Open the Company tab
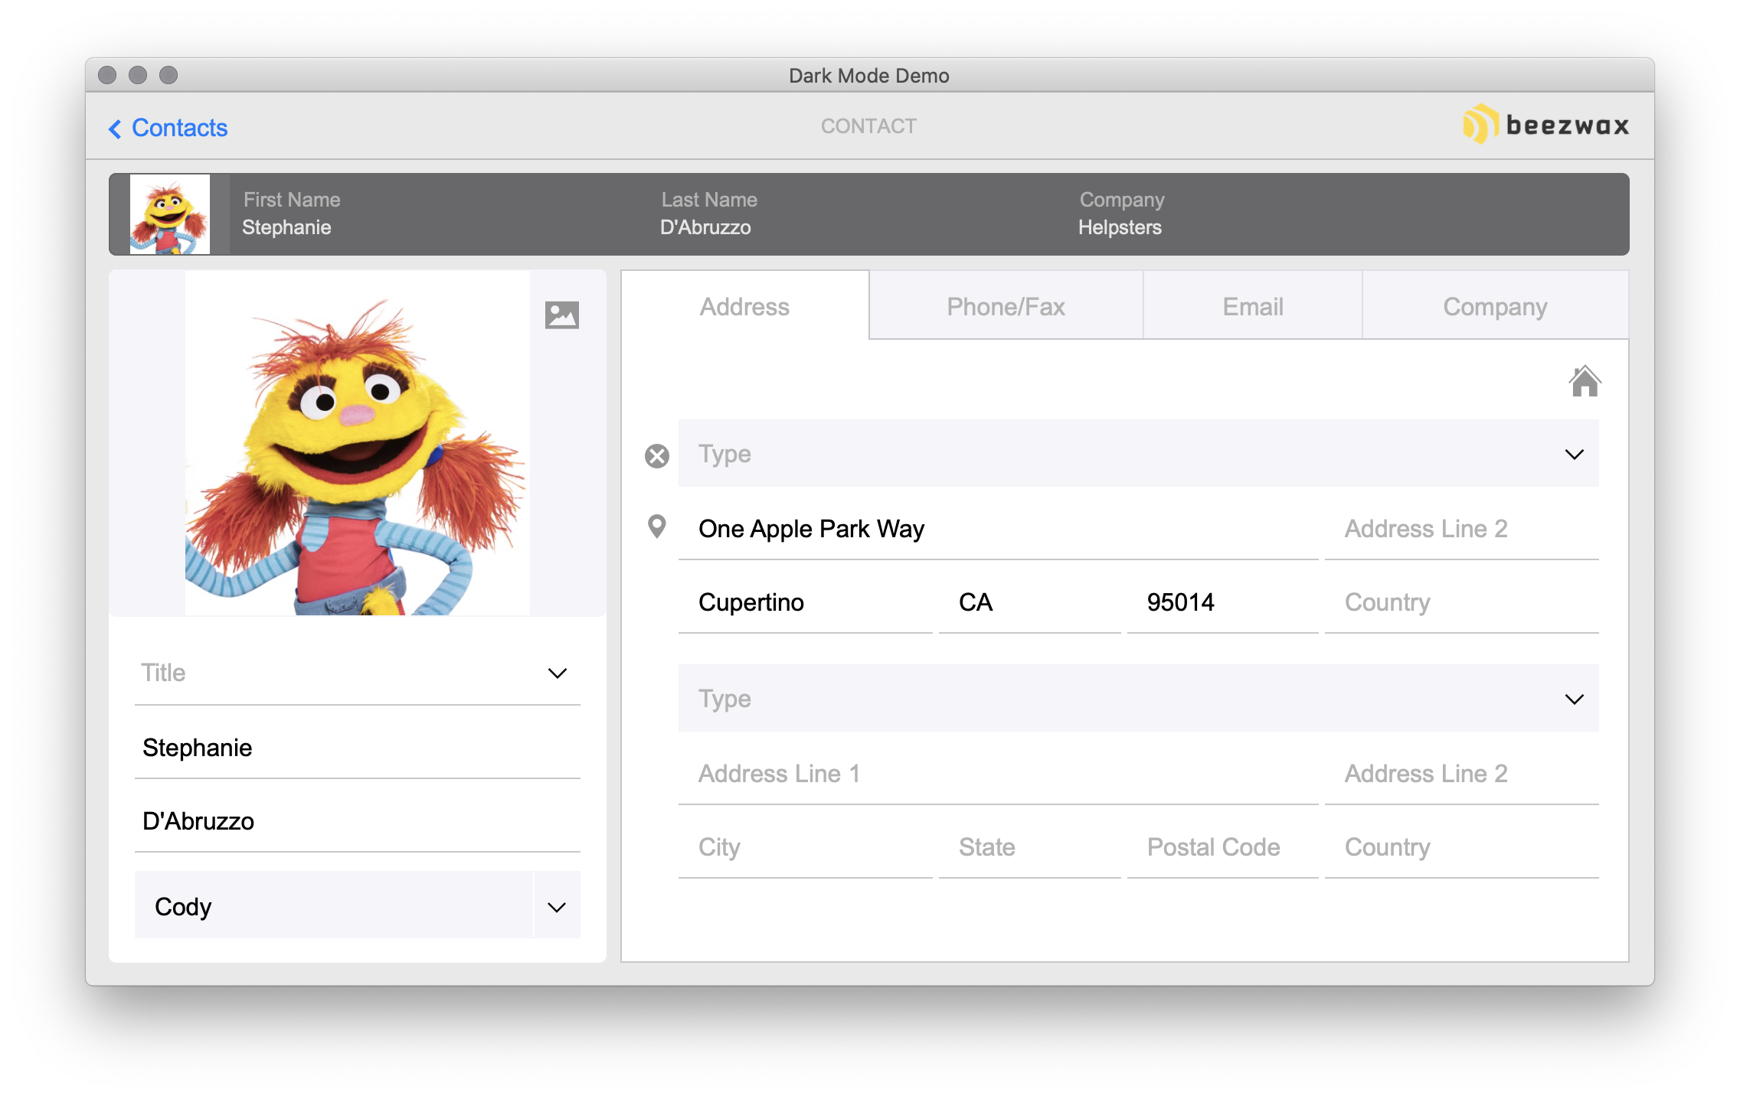The height and width of the screenshot is (1099, 1740). click(1495, 307)
